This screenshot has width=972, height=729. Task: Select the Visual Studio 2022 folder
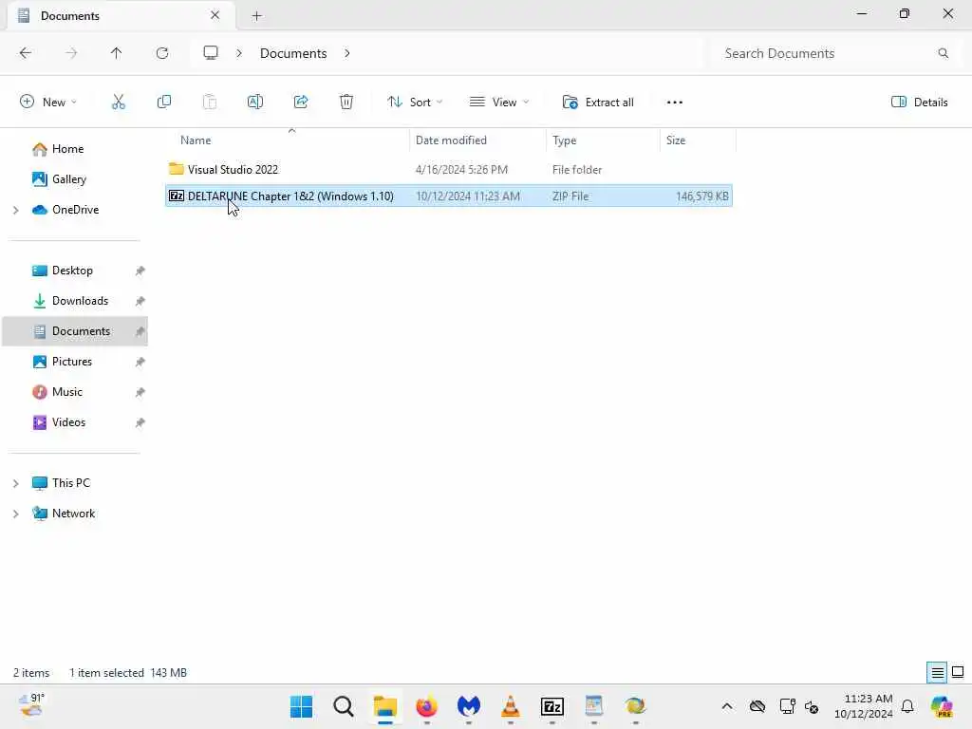pos(449,169)
